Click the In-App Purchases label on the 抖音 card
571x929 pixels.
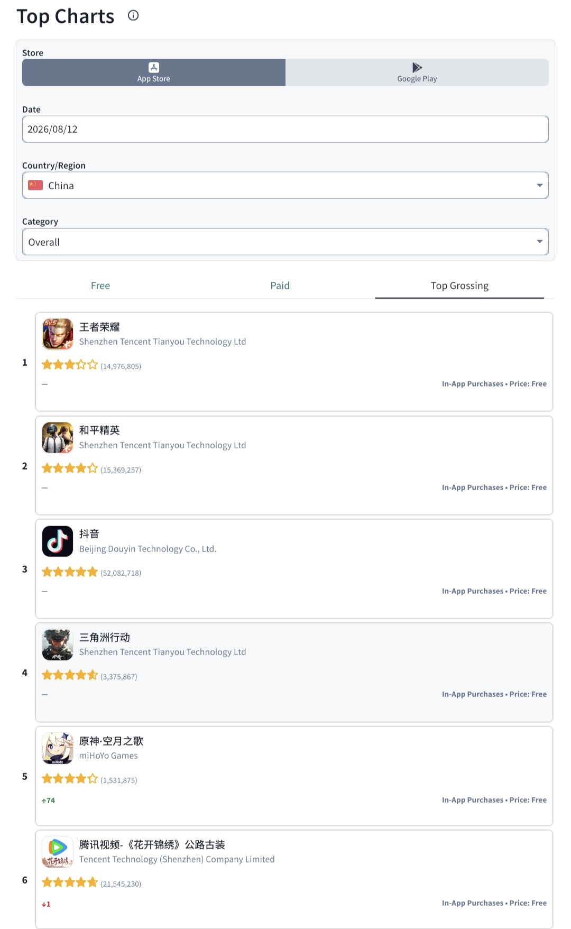tap(473, 591)
